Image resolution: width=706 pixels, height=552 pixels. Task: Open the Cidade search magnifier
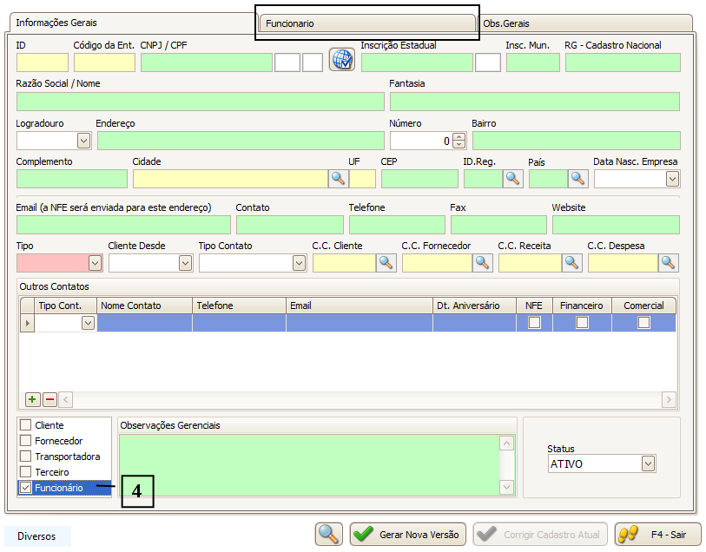tap(338, 179)
